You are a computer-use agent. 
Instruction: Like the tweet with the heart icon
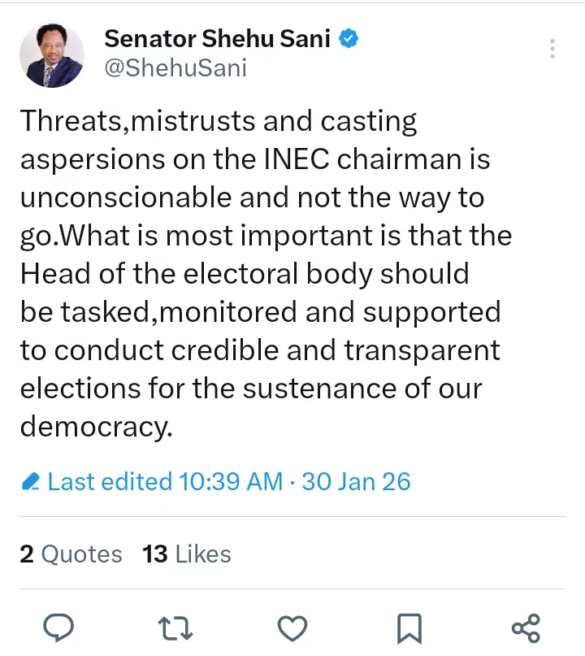[292, 628]
